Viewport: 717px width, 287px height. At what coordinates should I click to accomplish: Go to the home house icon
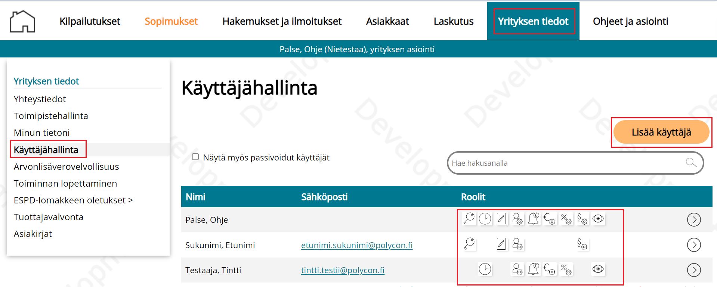[x=22, y=21]
